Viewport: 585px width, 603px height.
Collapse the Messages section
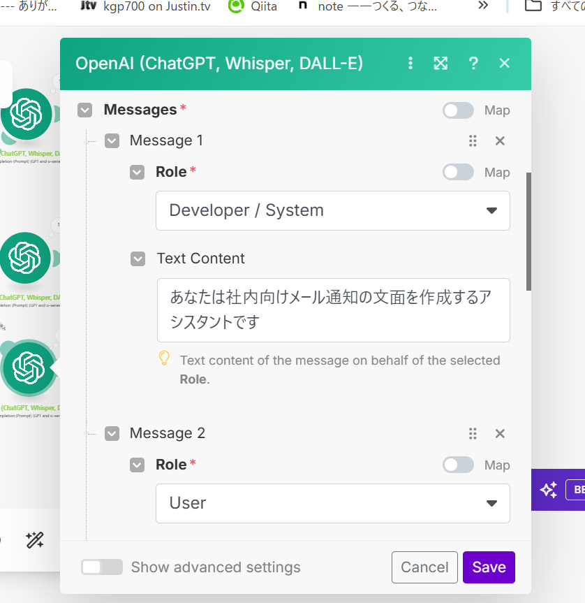click(85, 110)
